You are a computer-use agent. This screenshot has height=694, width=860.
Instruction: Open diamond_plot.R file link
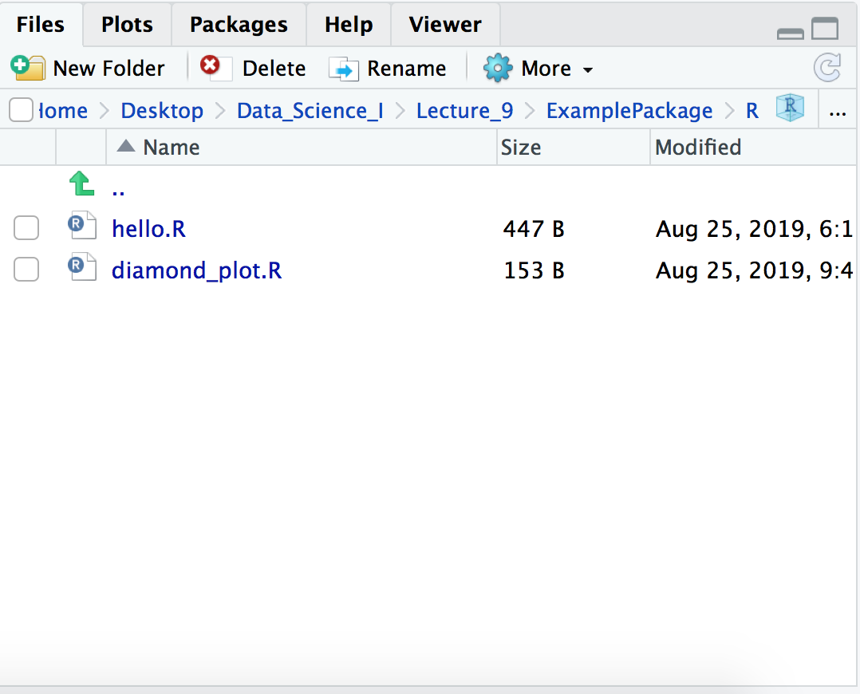click(196, 271)
